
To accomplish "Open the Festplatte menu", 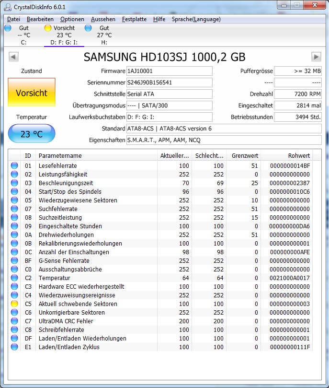I will (134, 19).
